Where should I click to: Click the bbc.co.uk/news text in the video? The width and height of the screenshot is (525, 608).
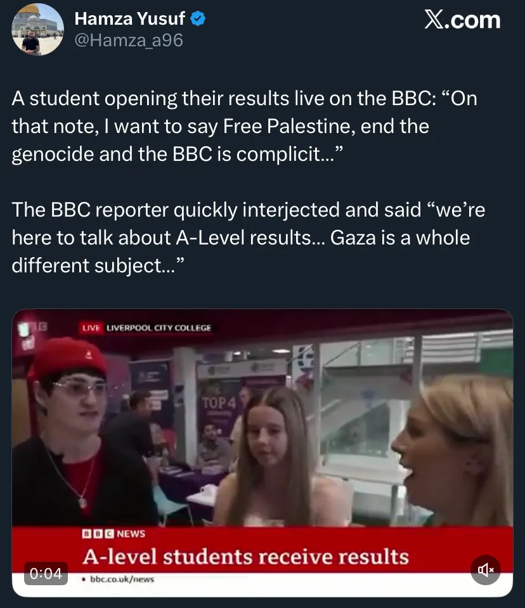[x=122, y=579]
